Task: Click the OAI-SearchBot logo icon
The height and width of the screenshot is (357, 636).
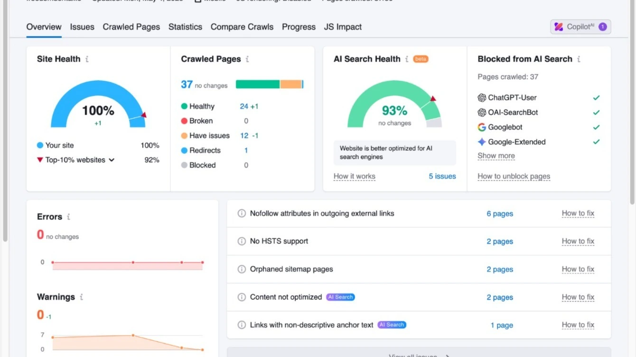Action: (482, 113)
